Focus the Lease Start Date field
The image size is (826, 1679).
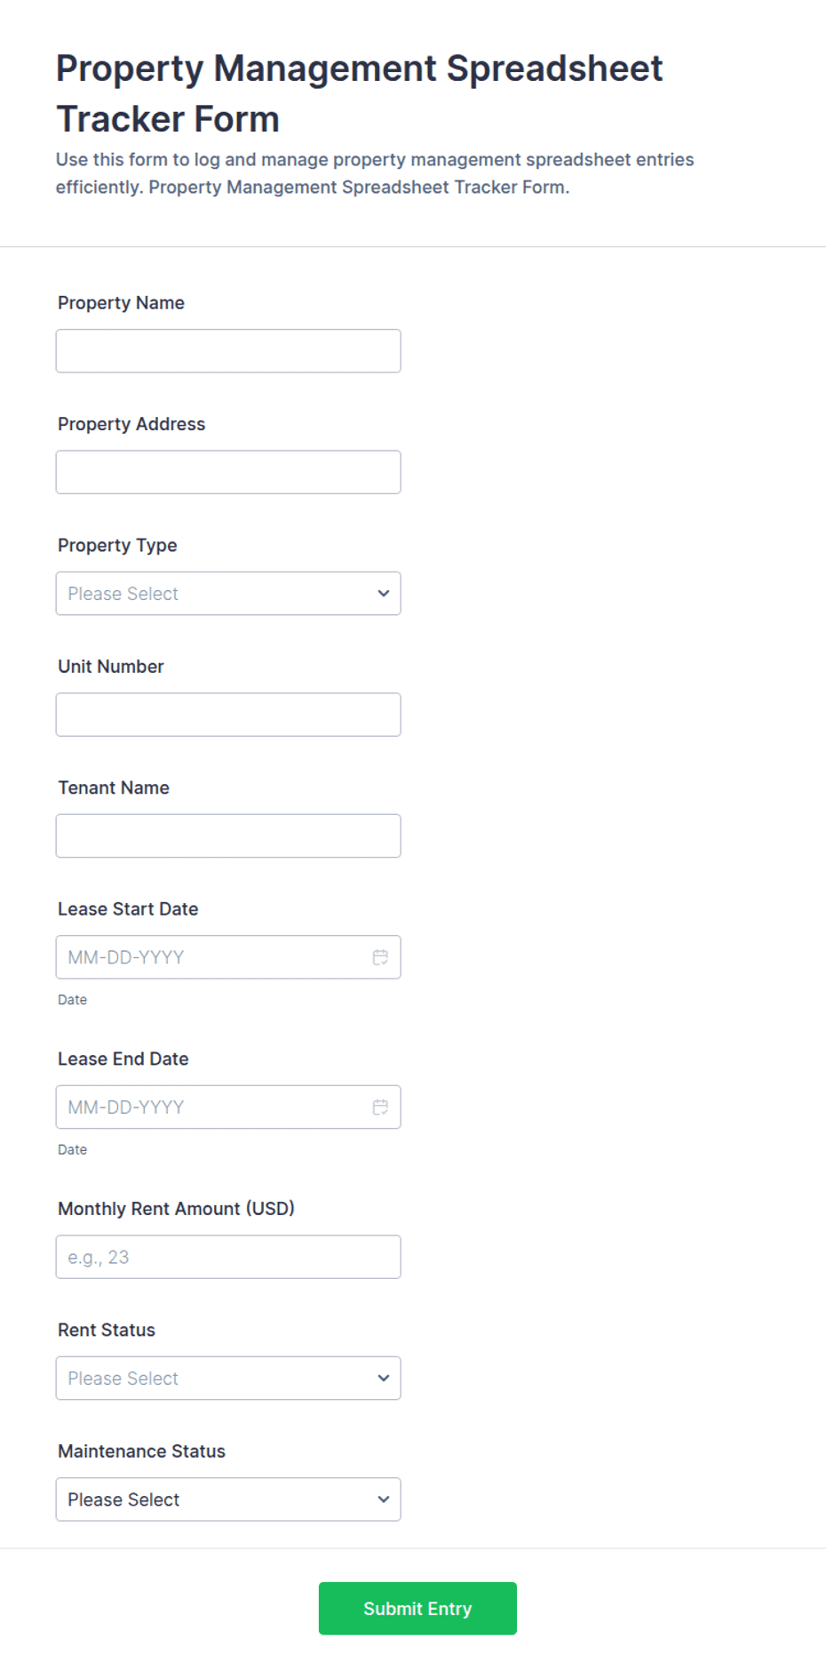click(x=228, y=957)
